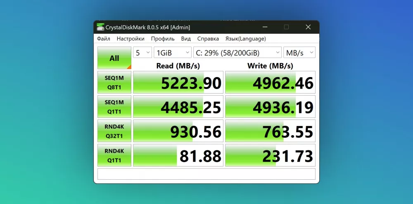Maximize the CrystalDiskMark window

(x=286, y=27)
